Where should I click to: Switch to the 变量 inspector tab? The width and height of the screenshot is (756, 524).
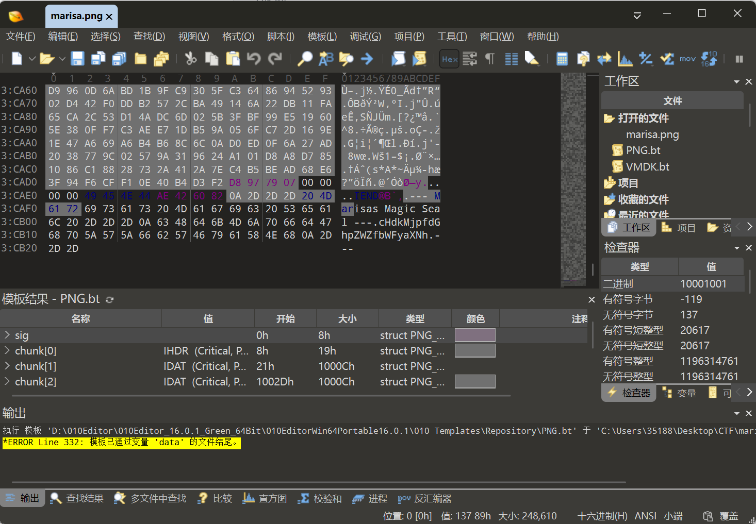coord(680,393)
